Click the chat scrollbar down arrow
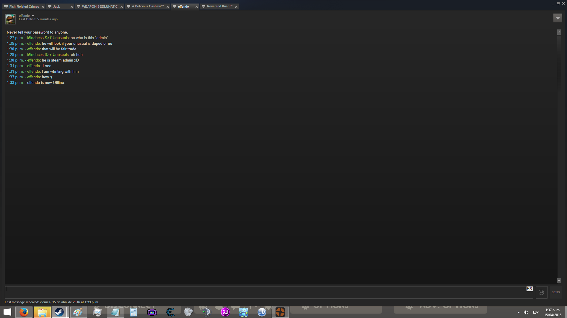Screen dimensions: 567x318 tap(559, 281)
